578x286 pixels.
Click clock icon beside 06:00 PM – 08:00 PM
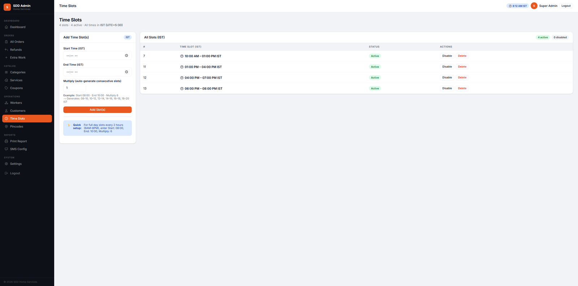point(182,89)
